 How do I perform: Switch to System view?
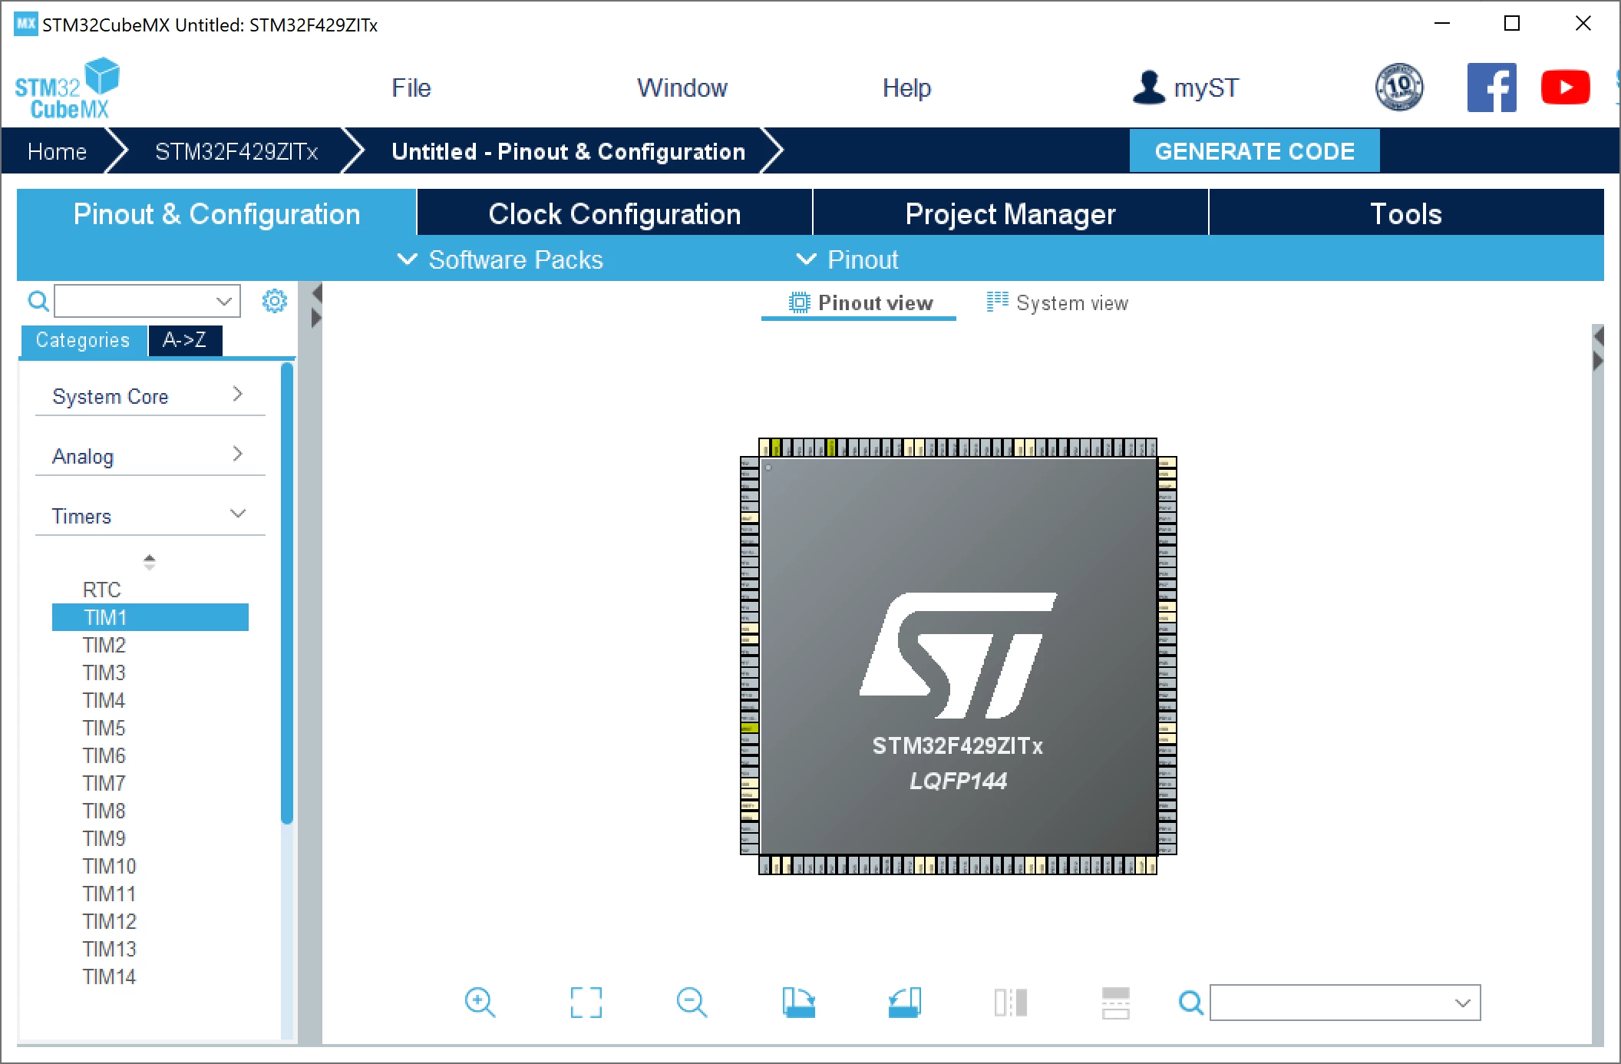1058,303
